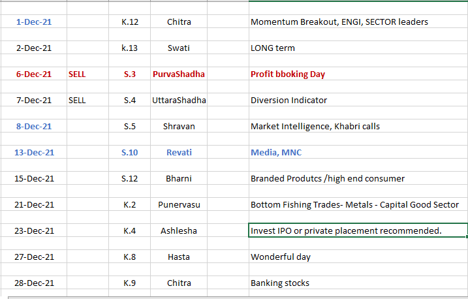The width and height of the screenshot is (468, 299).
Task: Select the date cell 15-Dec-21
Action: 34,178
